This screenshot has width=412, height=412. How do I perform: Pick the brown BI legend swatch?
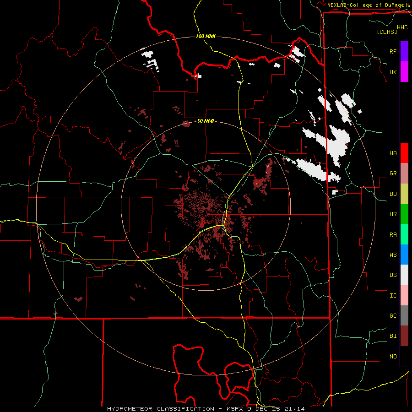pos(404,336)
